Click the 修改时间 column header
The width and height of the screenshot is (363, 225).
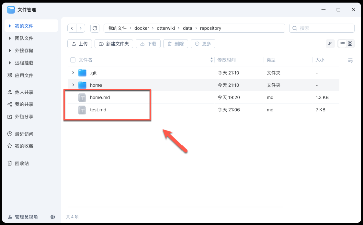coord(226,60)
